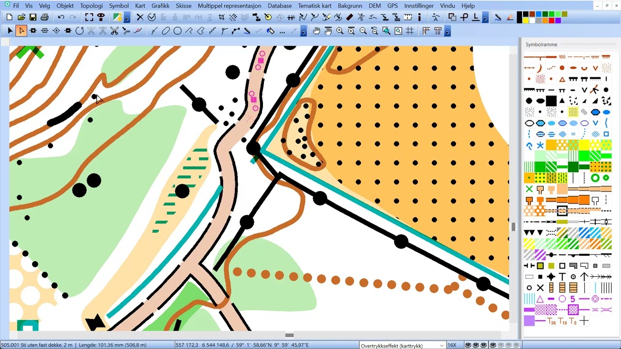Screen dimensions: 621x349
Task: Select the purple number 5 symbol
Action: [x=573, y=299]
